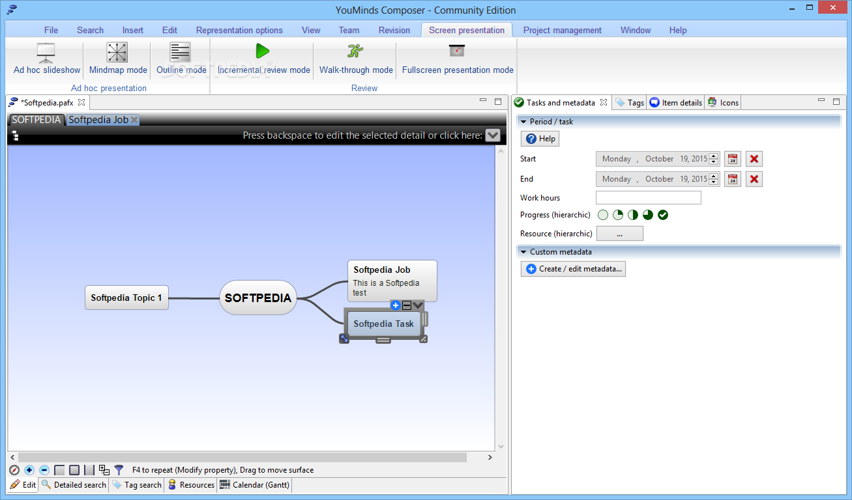Collapse the Custom metadata section
This screenshot has height=500, width=852.
point(523,252)
